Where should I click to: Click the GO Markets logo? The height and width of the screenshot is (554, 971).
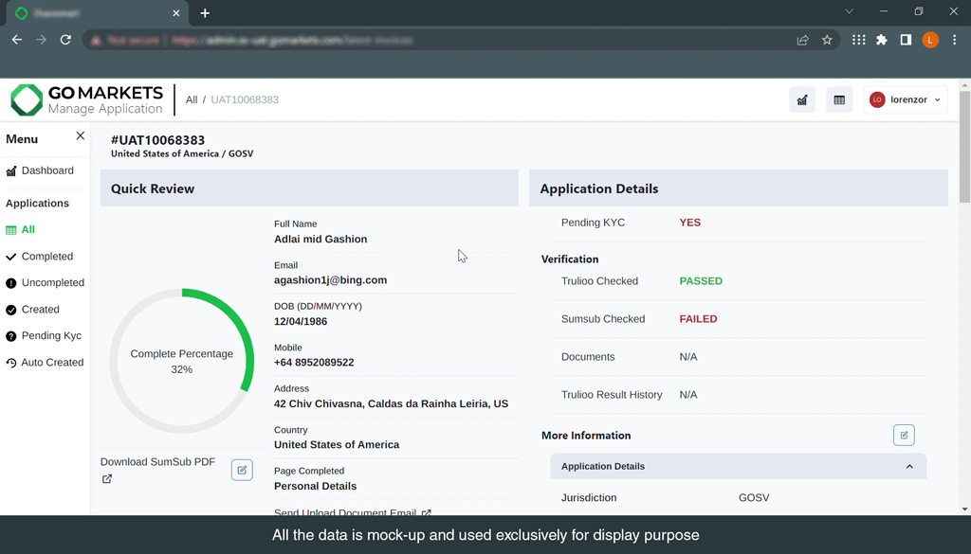(x=87, y=100)
